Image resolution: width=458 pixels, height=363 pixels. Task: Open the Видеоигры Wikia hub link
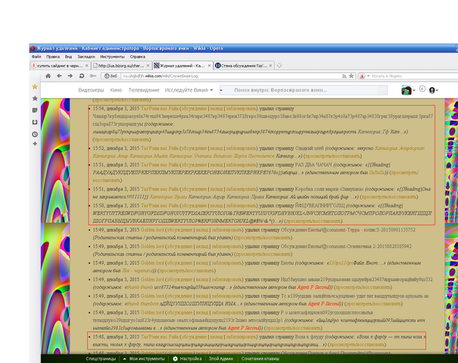pyautogui.click(x=91, y=90)
